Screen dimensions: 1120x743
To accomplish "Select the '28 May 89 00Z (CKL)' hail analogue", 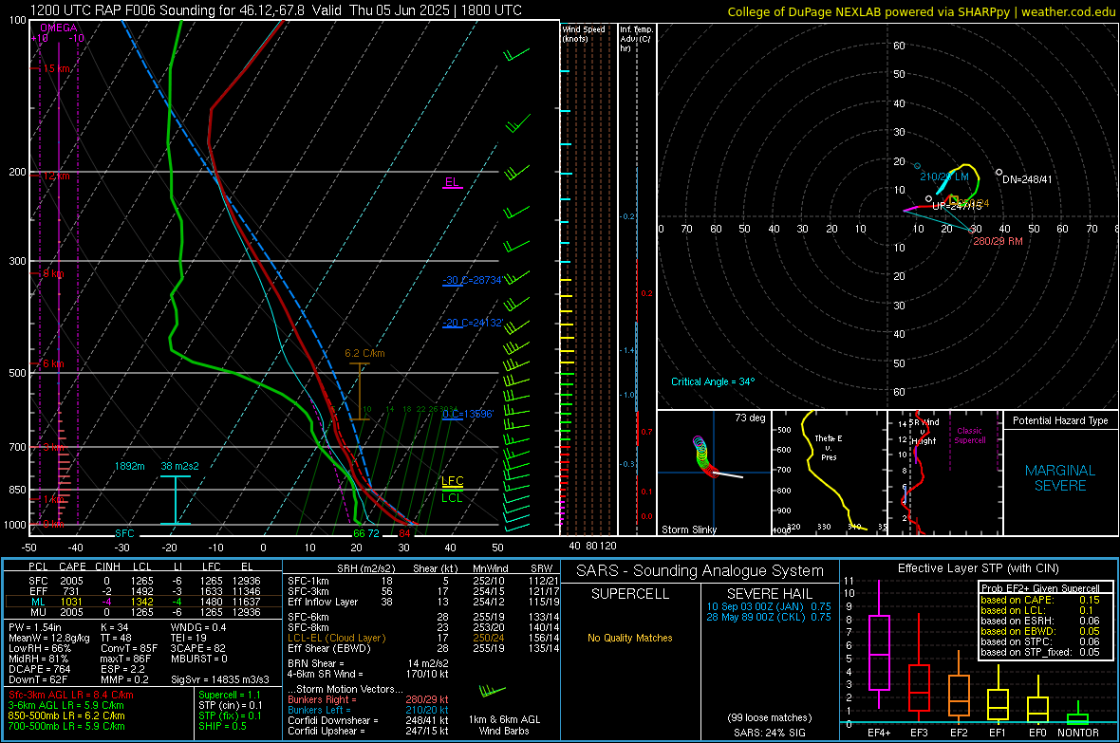I will click(769, 617).
